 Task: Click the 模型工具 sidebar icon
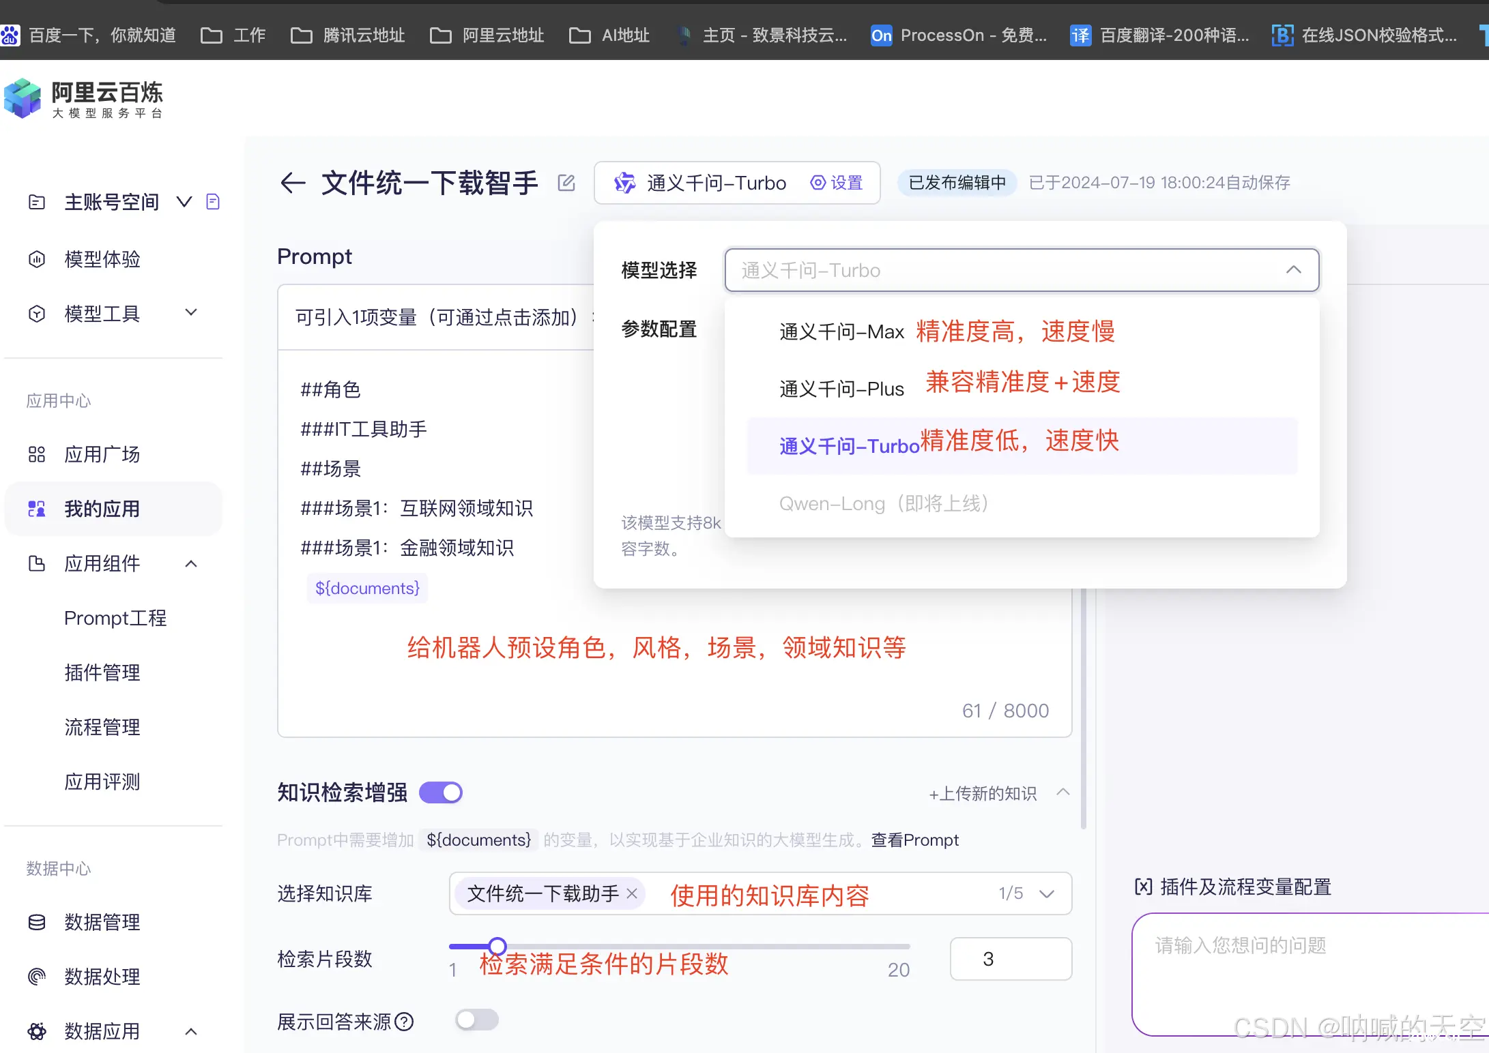[x=37, y=314]
